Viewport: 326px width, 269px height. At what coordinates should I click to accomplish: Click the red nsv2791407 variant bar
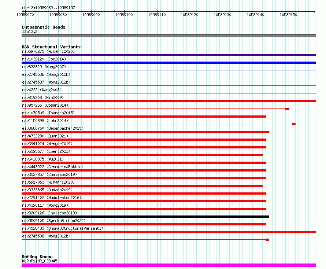click(144, 201)
